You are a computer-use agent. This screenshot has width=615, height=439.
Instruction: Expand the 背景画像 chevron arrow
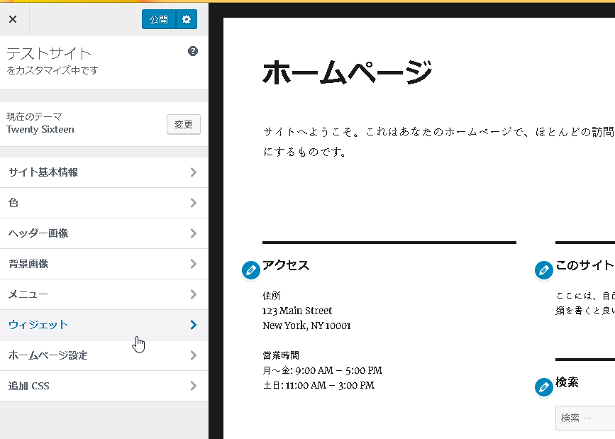194,264
